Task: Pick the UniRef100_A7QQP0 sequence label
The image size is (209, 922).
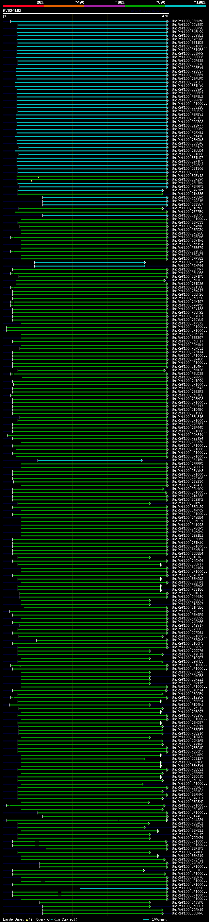Action: (187, 198)
